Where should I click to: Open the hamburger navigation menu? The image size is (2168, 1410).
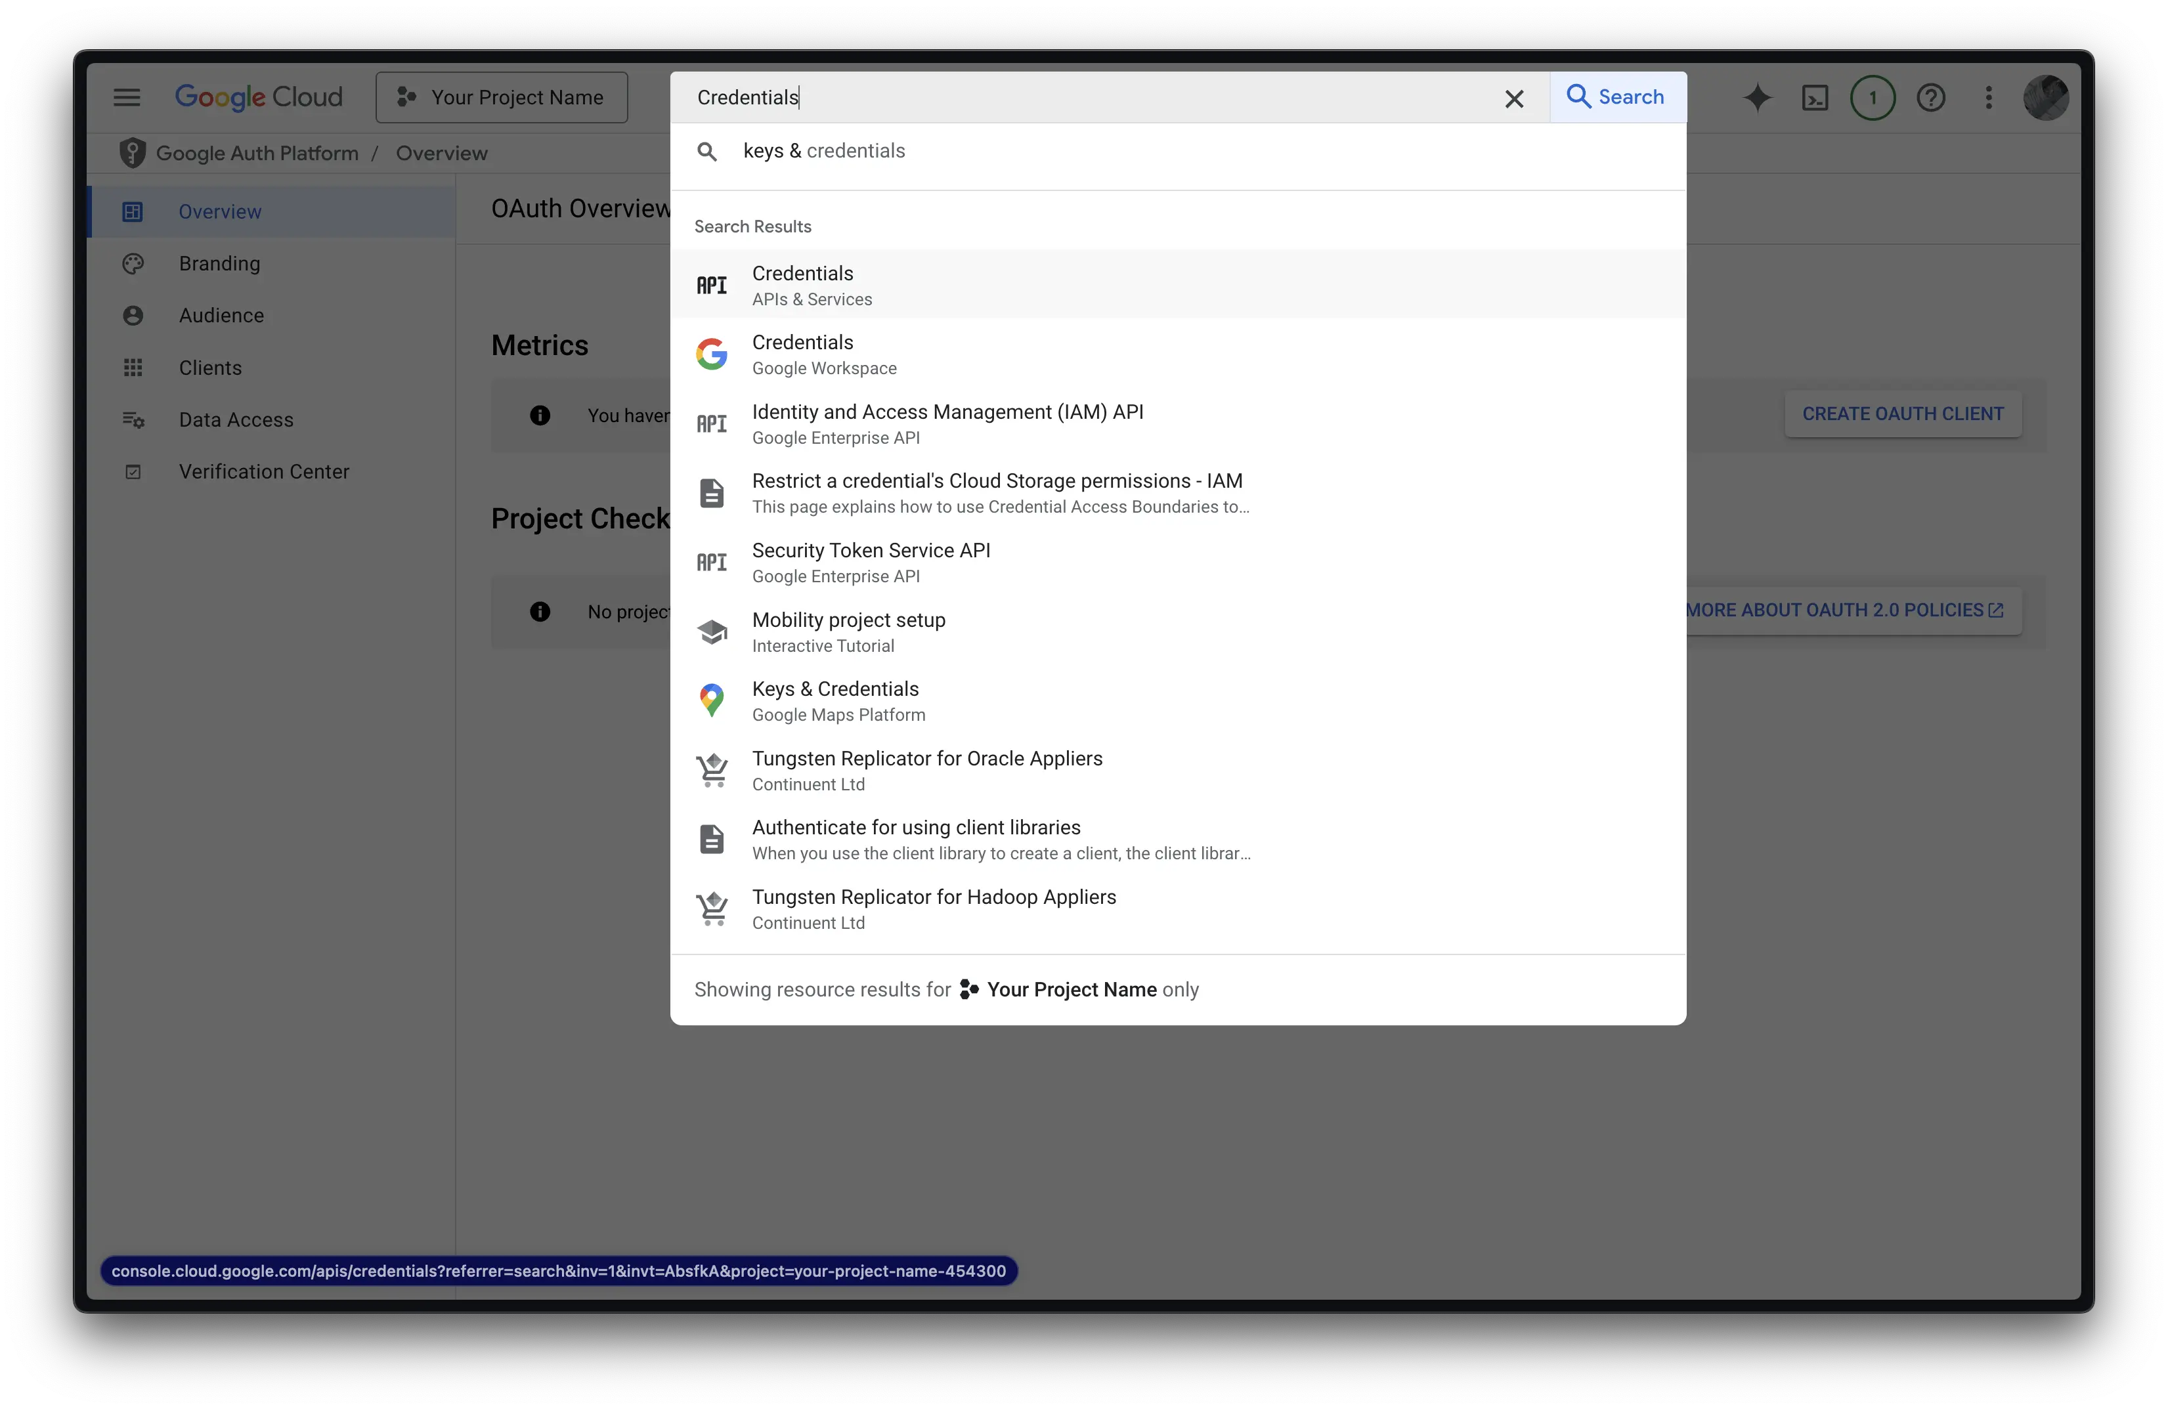(x=127, y=97)
